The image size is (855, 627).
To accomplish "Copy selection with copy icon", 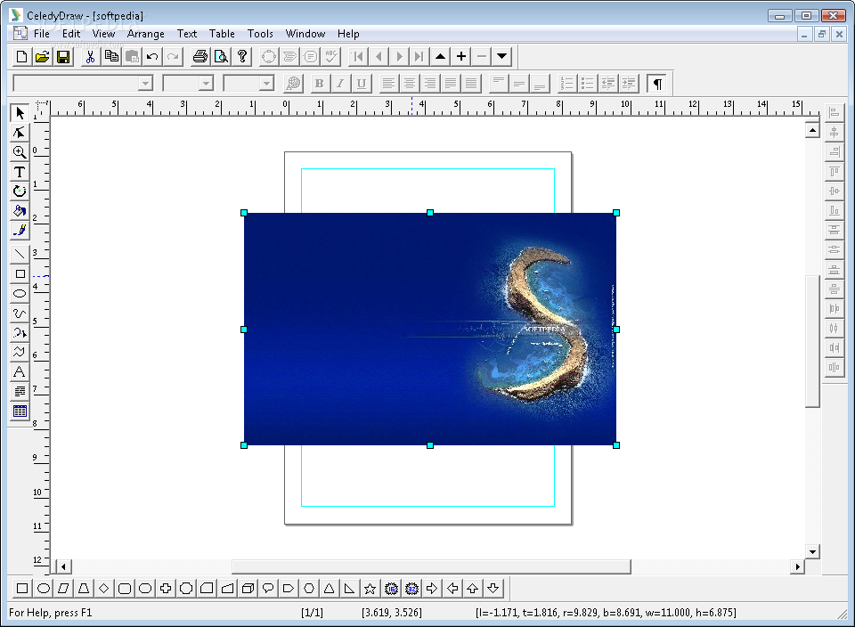I will click(111, 56).
